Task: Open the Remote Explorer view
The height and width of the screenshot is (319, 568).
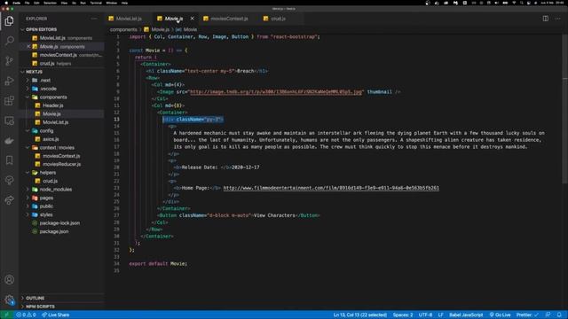Action: point(10,121)
